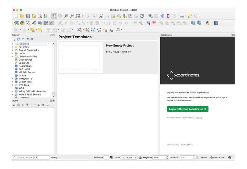Click the Style Manager icon

point(46,16)
